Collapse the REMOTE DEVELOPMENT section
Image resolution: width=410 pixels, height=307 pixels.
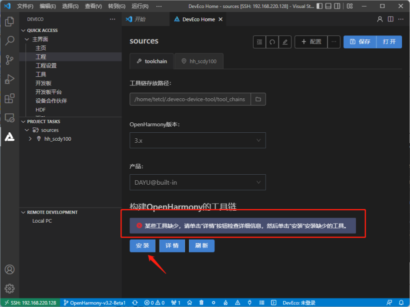point(23,212)
